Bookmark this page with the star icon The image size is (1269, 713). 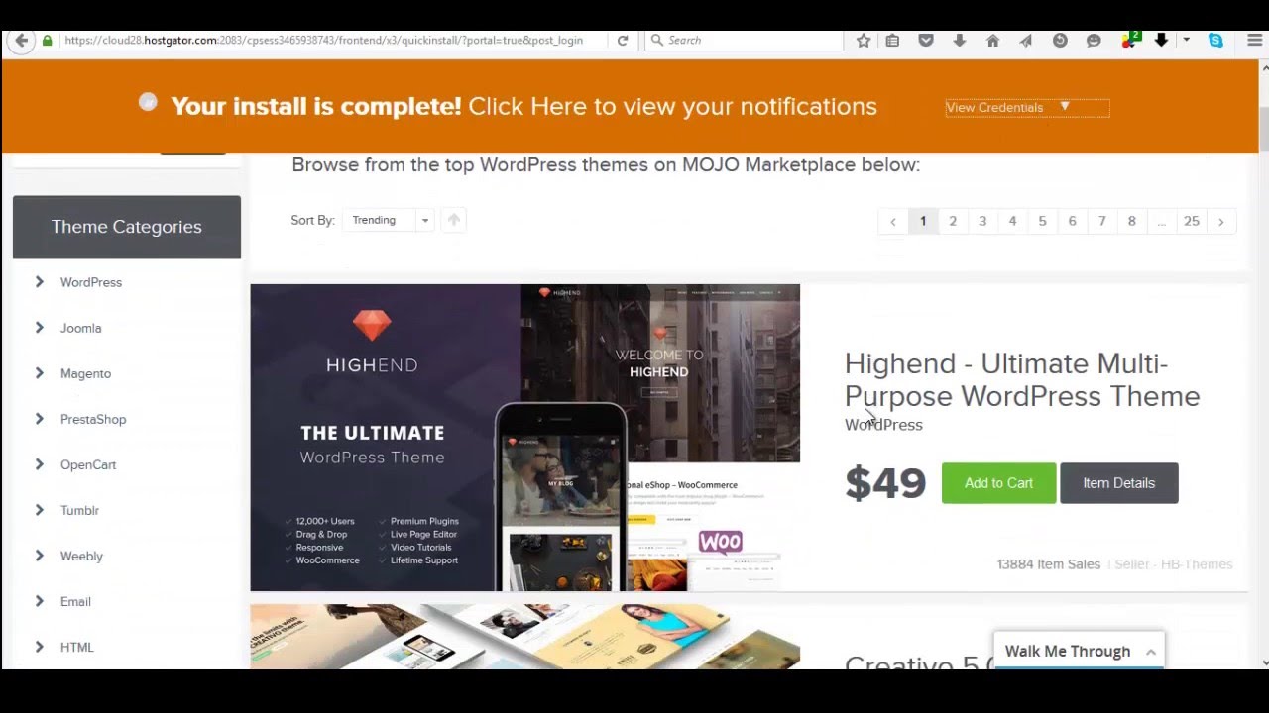pyautogui.click(x=864, y=41)
